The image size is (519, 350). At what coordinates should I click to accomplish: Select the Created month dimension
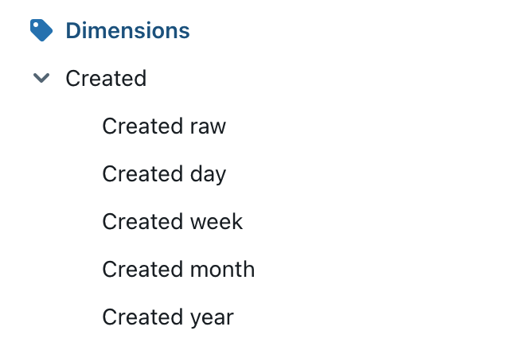click(178, 270)
